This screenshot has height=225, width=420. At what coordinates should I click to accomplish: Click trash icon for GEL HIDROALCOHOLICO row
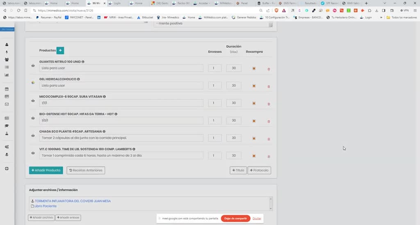pos(269,87)
